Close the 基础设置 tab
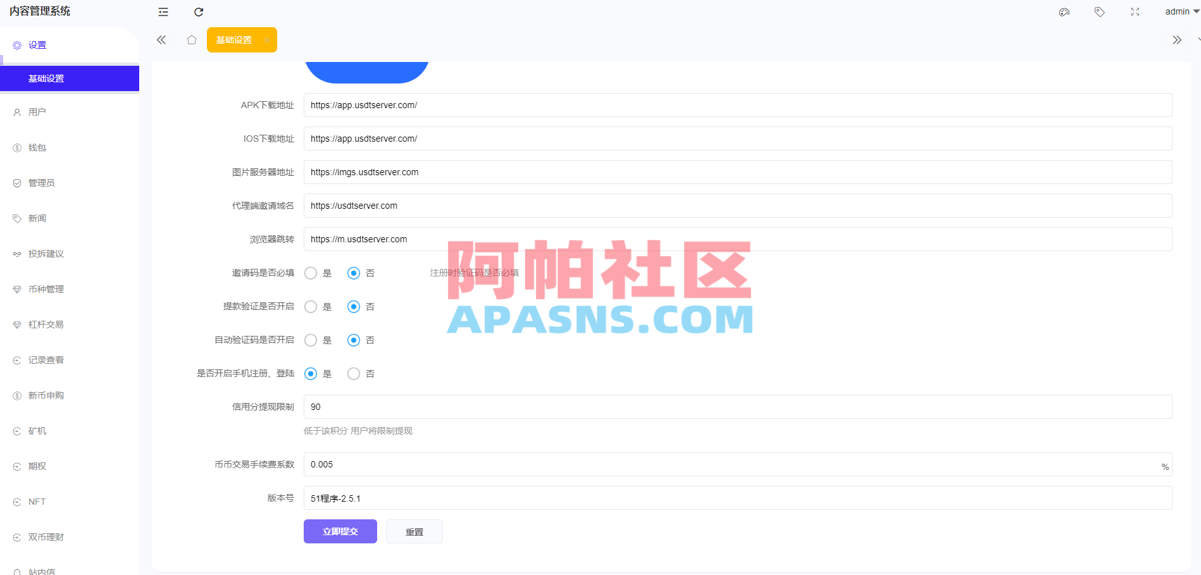The height and width of the screenshot is (575, 1201). [267, 39]
